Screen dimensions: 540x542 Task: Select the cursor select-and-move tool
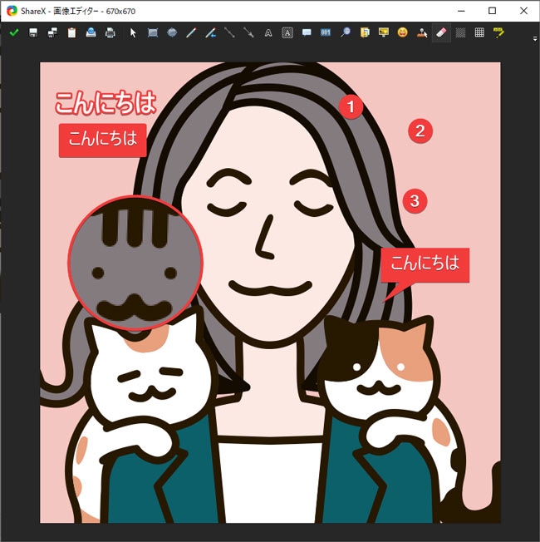pos(134,33)
